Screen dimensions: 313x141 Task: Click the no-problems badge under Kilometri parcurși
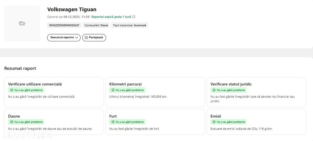pyautogui.click(x=127, y=90)
